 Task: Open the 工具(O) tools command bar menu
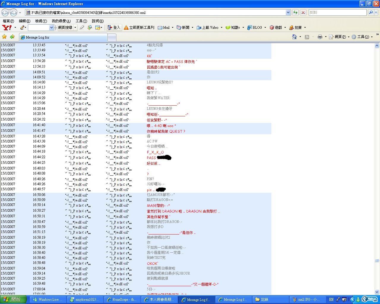362,37
